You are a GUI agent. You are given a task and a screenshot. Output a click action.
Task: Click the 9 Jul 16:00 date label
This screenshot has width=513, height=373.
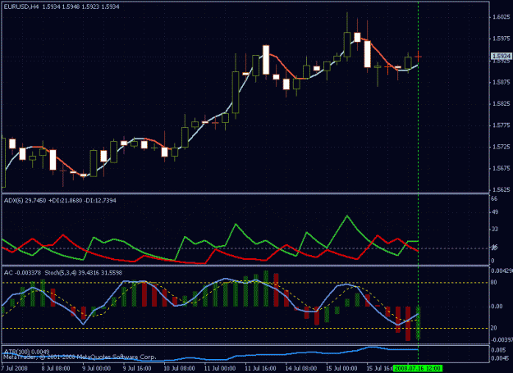[x=137, y=368]
